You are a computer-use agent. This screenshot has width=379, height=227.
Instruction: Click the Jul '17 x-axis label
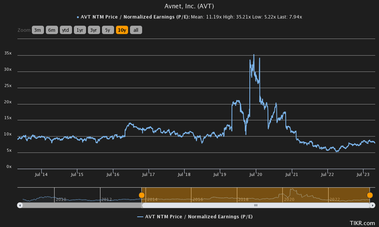149,174
